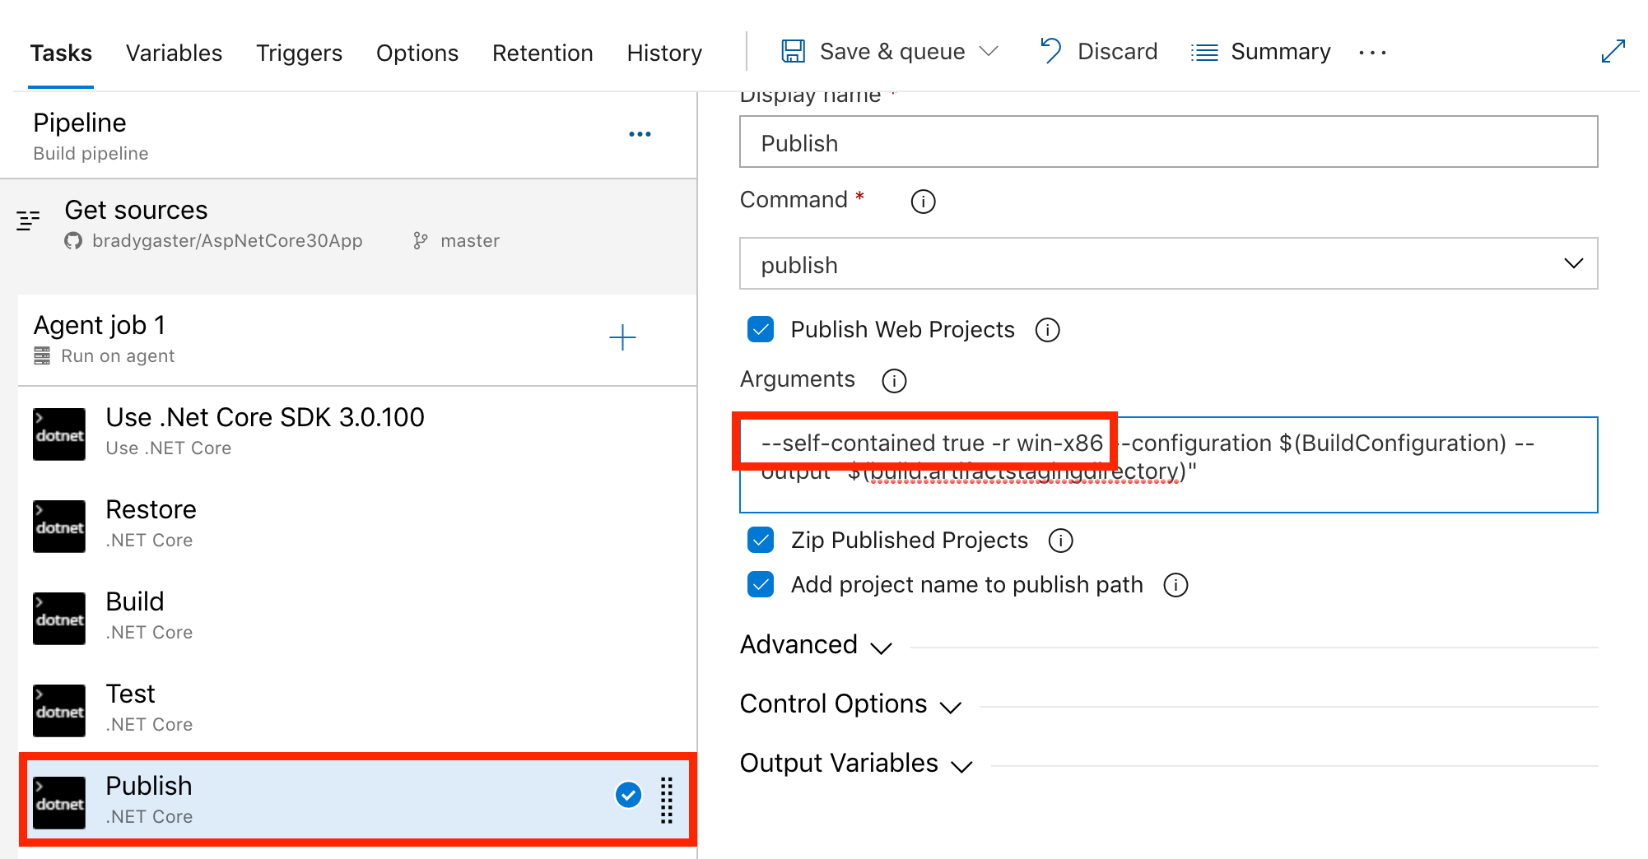Click the add task plus icon on Agent job 1

coord(622,337)
